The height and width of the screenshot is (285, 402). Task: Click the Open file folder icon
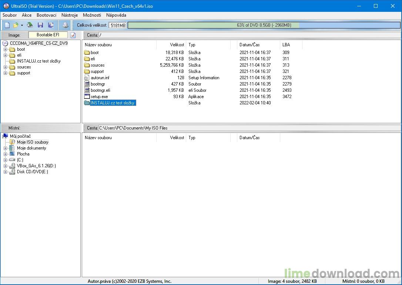(x=16, y=25)
